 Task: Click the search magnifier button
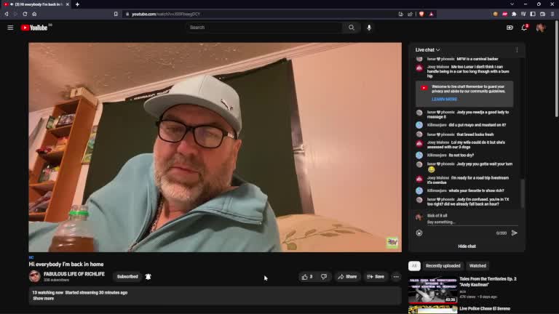(352, 28)
